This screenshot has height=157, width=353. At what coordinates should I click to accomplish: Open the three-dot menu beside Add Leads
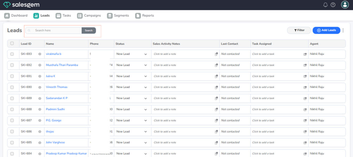(x=343, y=30)
